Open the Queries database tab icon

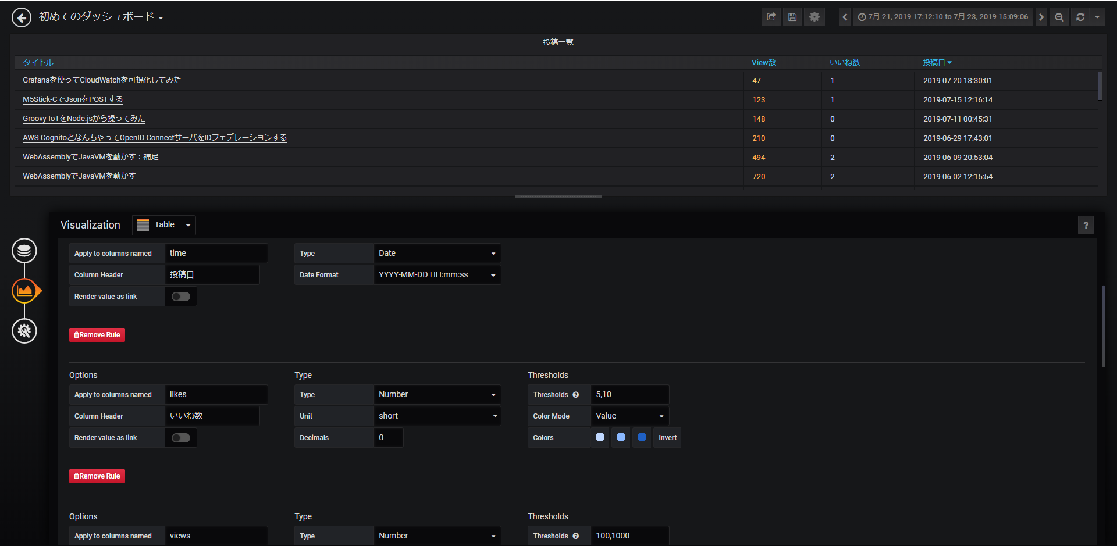24,251
